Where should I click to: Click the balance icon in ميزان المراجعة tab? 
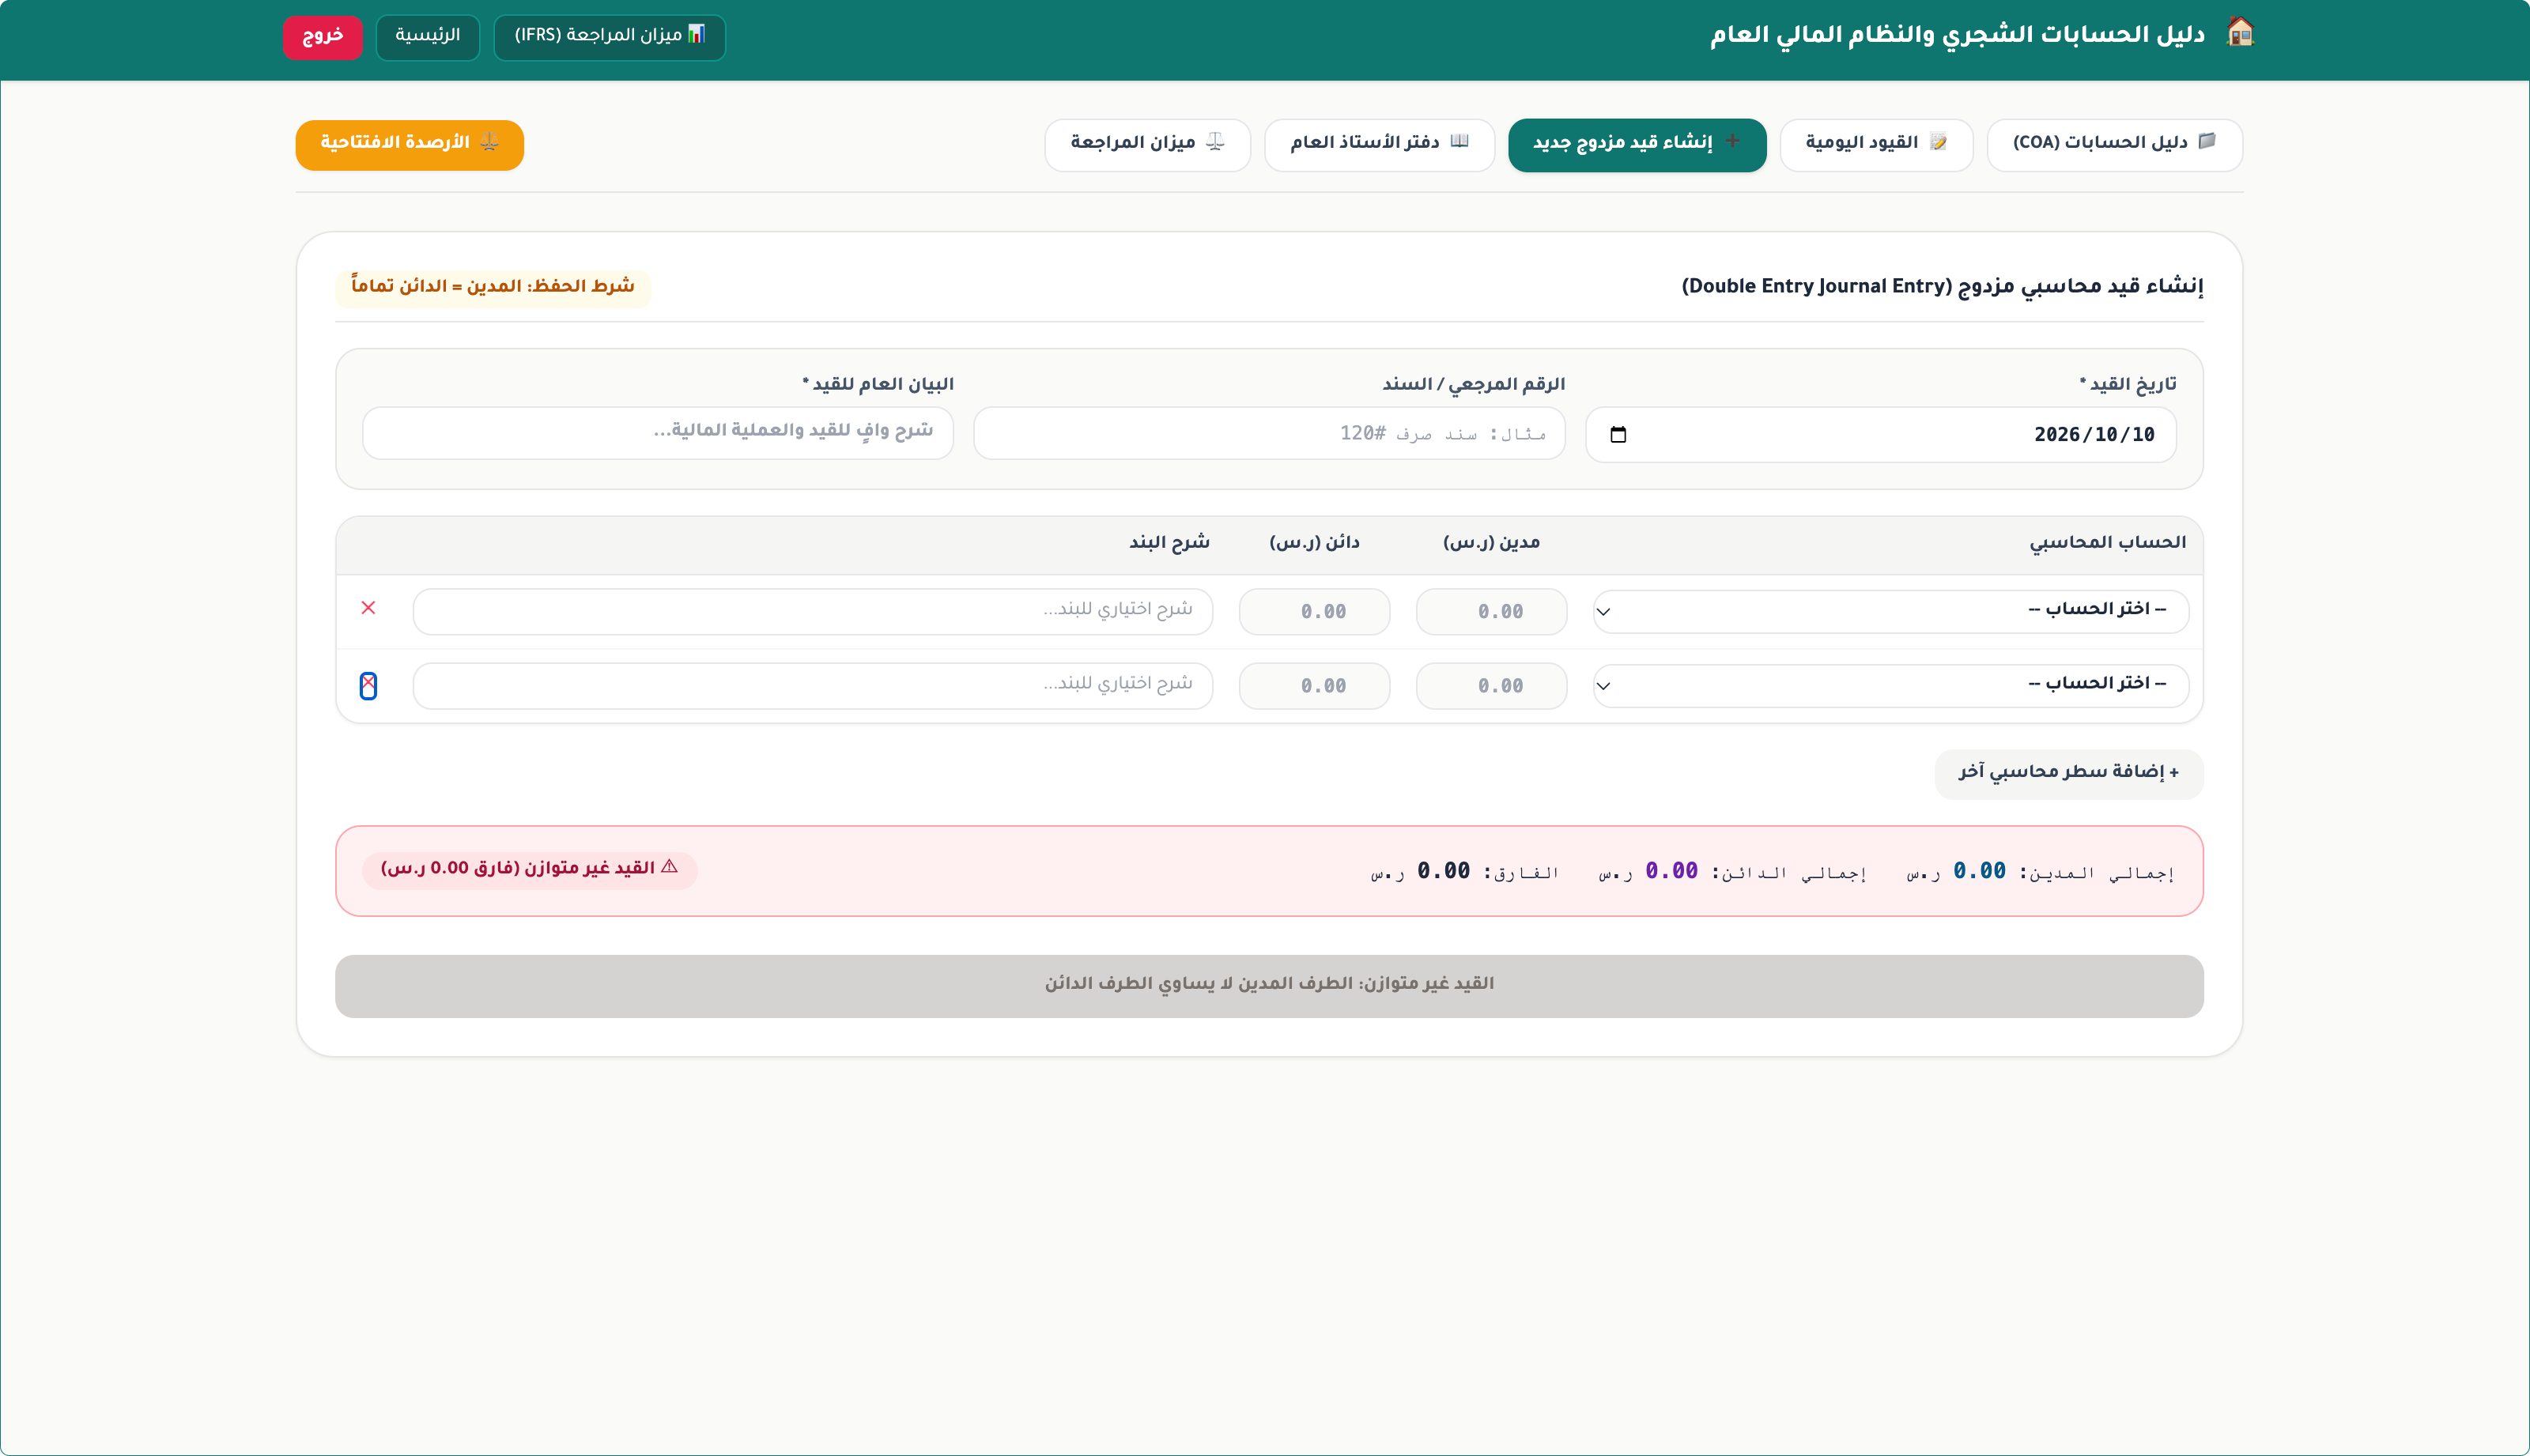(x=1215, y=141)
